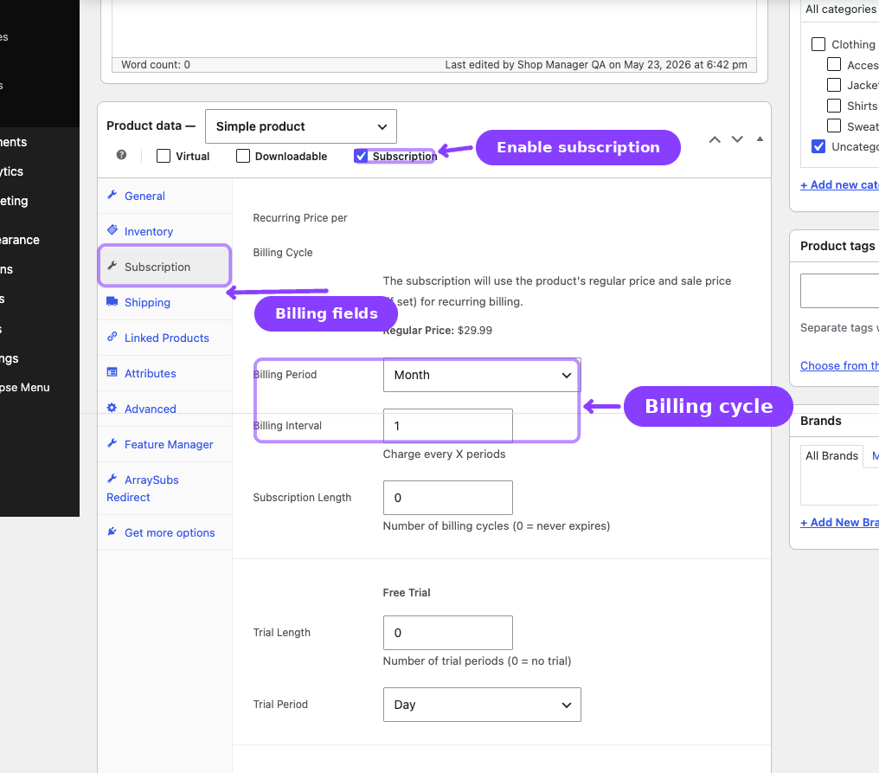Click the Subscription tab wrench icon
Image resolution: width=879 pixels, height=773 pixels.
[x=112, y=266]
